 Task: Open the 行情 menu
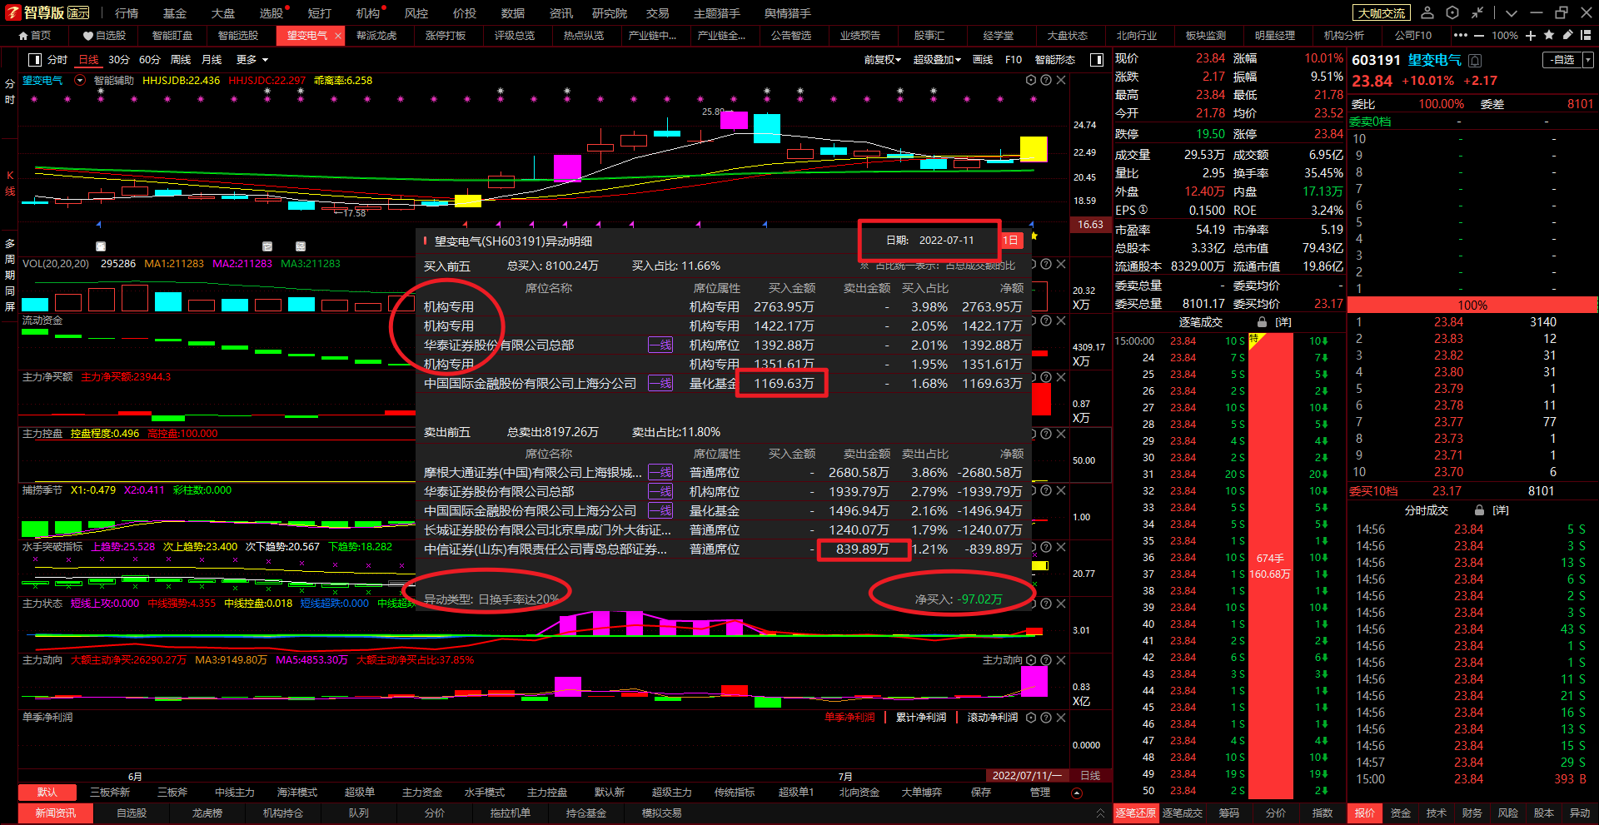[127, 12]
